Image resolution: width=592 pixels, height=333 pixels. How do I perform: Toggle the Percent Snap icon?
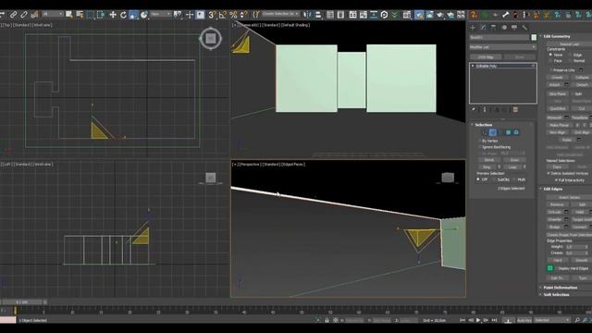click(x=233, y=15)
